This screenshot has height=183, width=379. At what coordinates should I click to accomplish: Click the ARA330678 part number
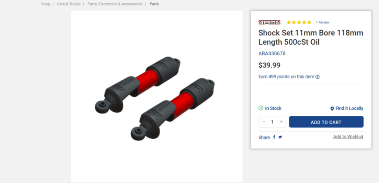click(x=272, y=53)
